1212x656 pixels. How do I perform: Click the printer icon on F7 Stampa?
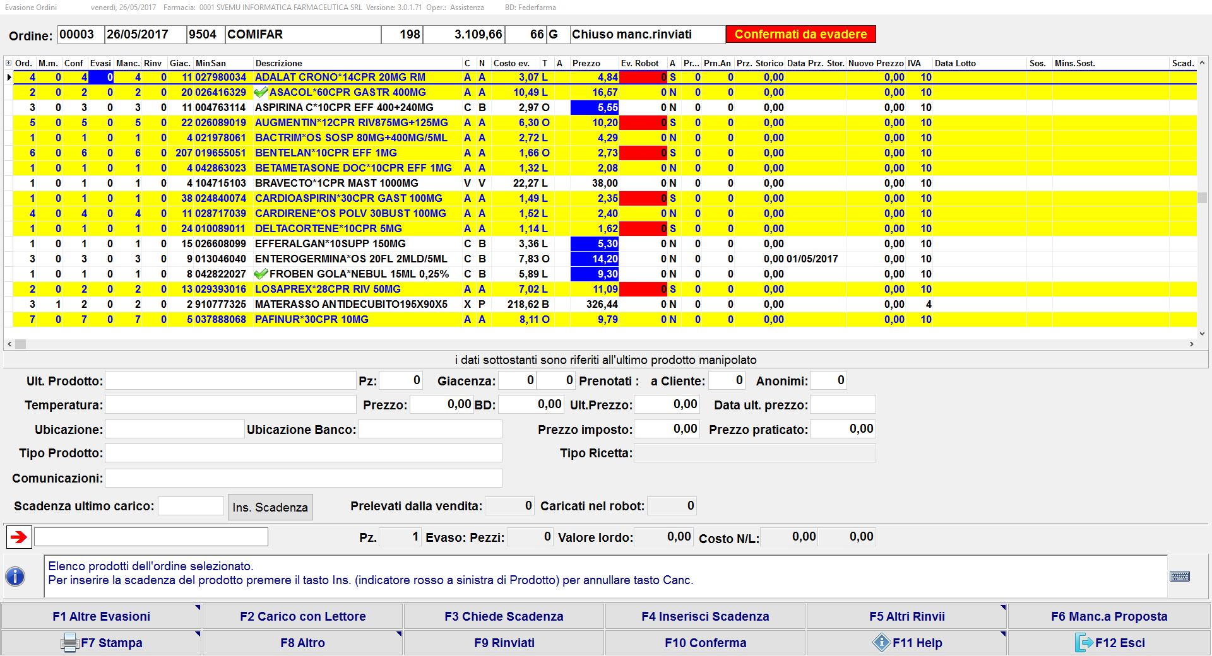point(69,643)
